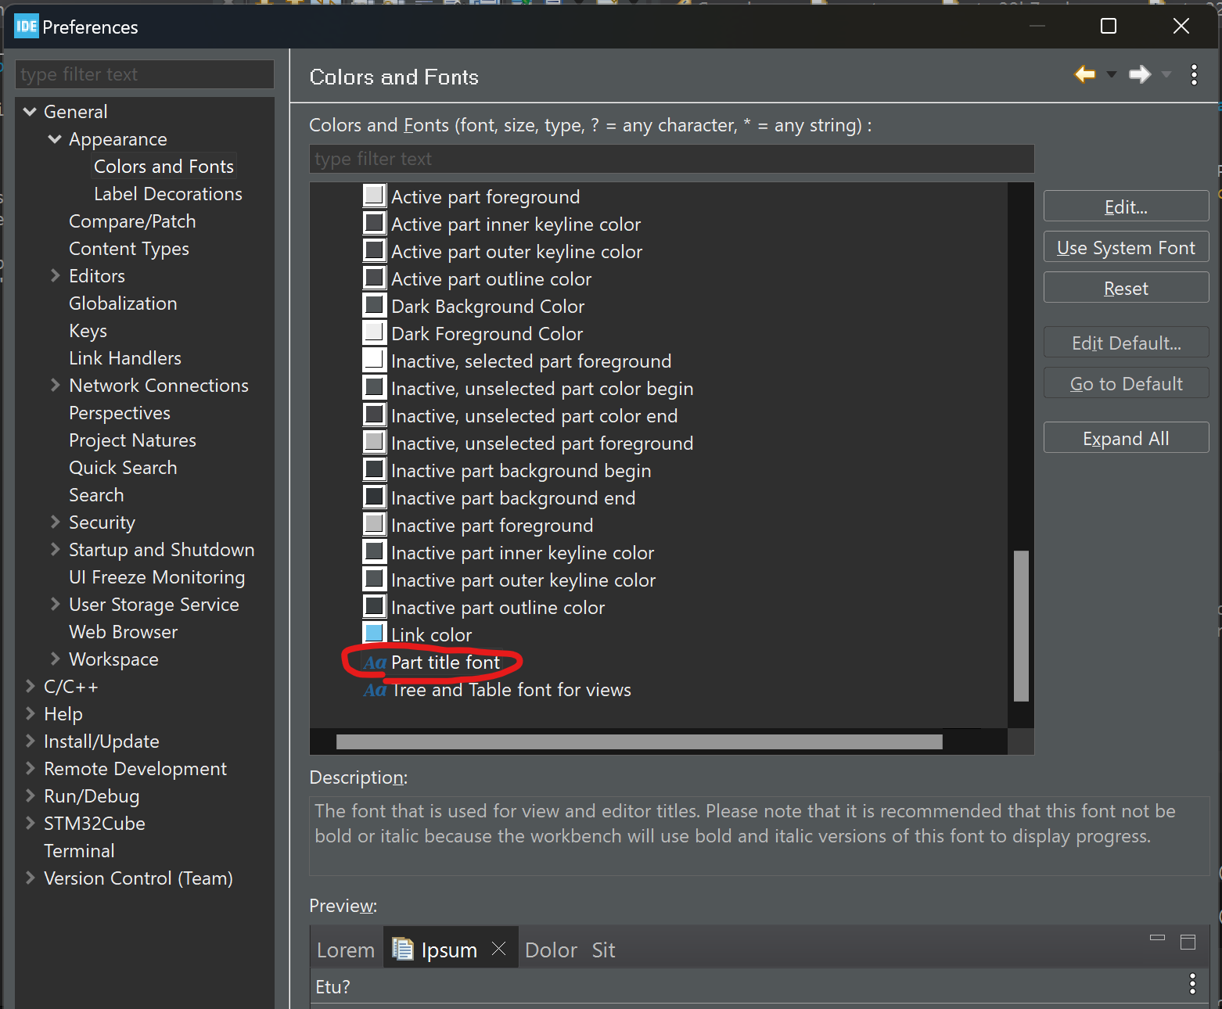Click the forward navigation arrow icon
The height and width of the screenshot is (1009, 1222).
coord(1139,75)
